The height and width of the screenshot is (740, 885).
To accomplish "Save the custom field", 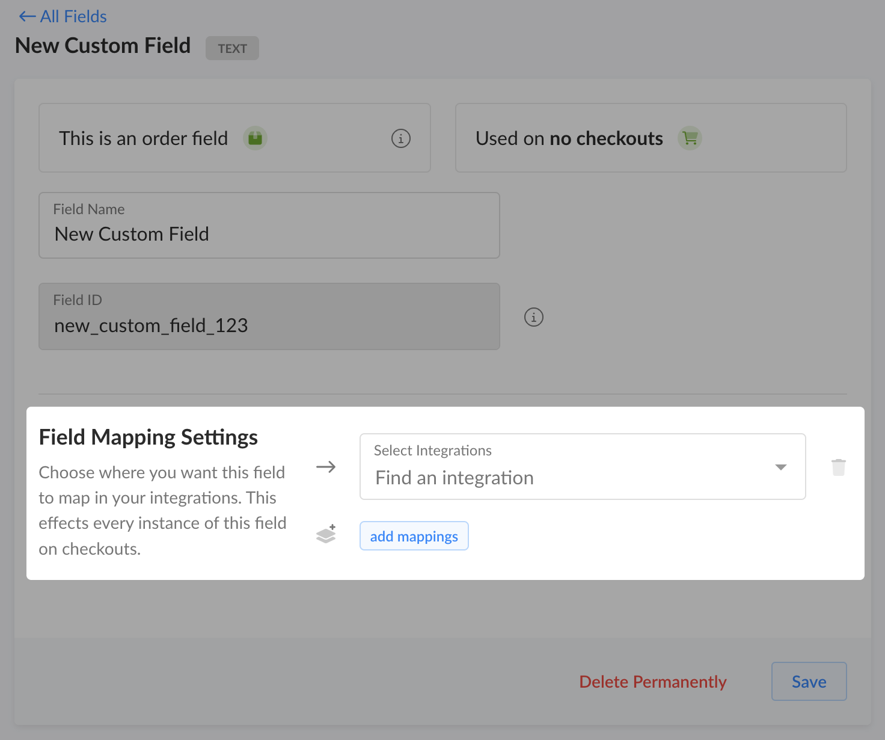I will tap(809, 682).
